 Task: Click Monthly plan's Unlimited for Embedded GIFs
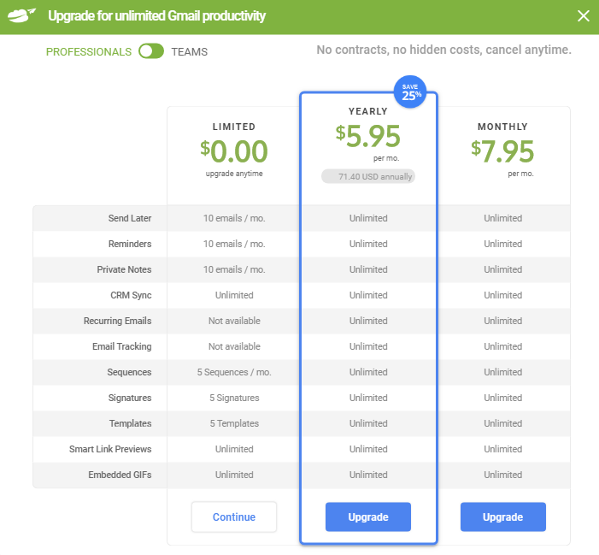[x=502, y=475]
